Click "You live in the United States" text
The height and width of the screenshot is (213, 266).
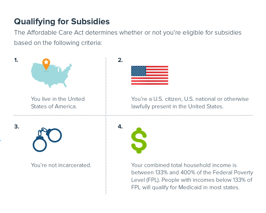point(58,102)
